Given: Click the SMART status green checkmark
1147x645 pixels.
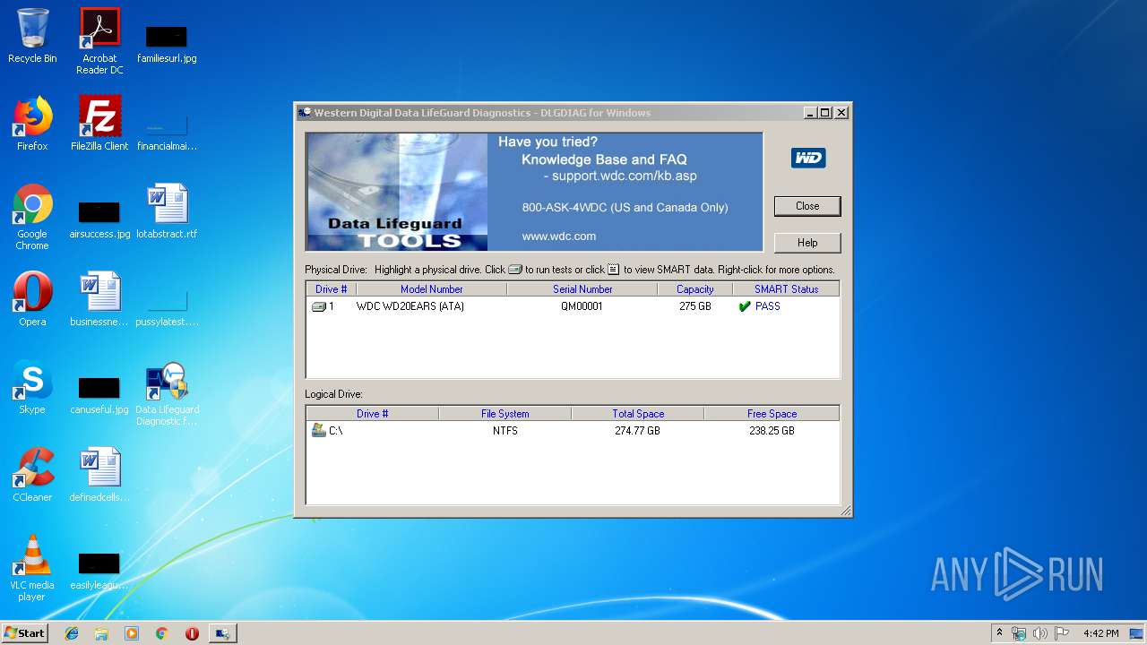Looking at the screenshot, I should (745, 306).
